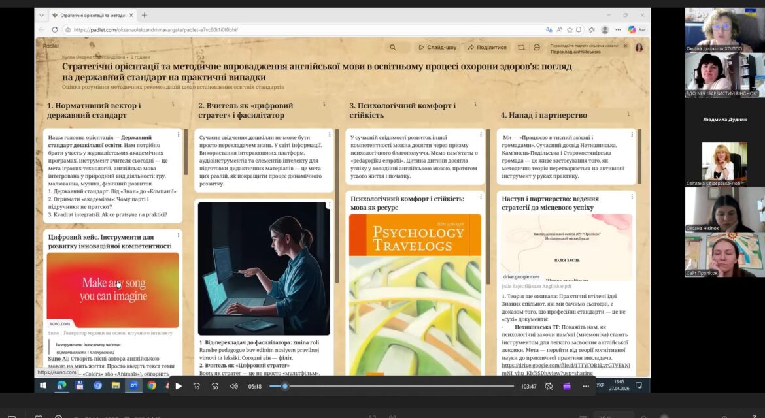Toggle the loop playback icon in player
The image size is (765, 418).
tap(549, 387)
